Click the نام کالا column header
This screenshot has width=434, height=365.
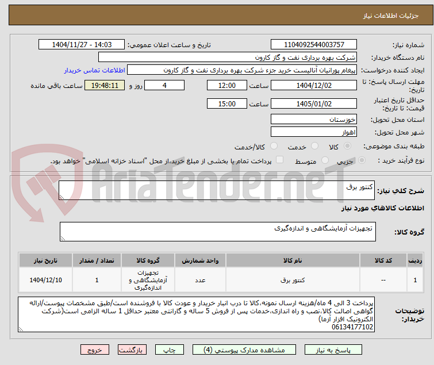pos(293,260)
